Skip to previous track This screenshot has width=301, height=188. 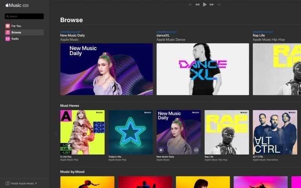197,5
